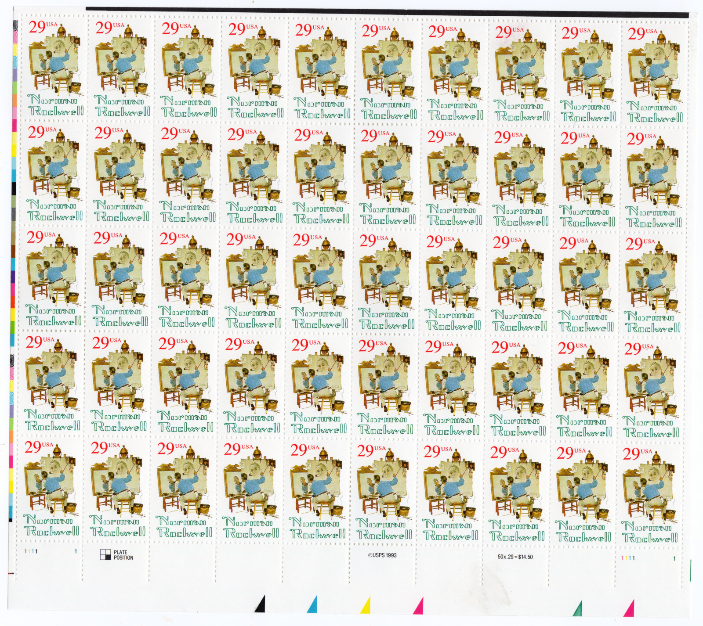The height and width of the screenshot is (626, 703).
Task: Click plate number 1111 under the bottom-right stamp
Action: 628,558
